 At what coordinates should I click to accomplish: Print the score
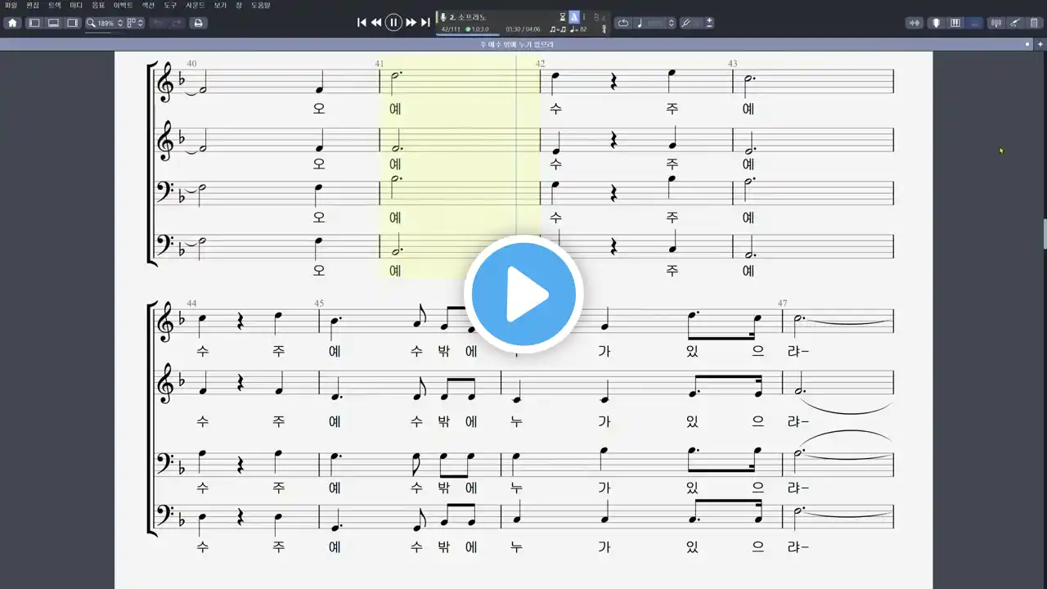tap(198, 23)
